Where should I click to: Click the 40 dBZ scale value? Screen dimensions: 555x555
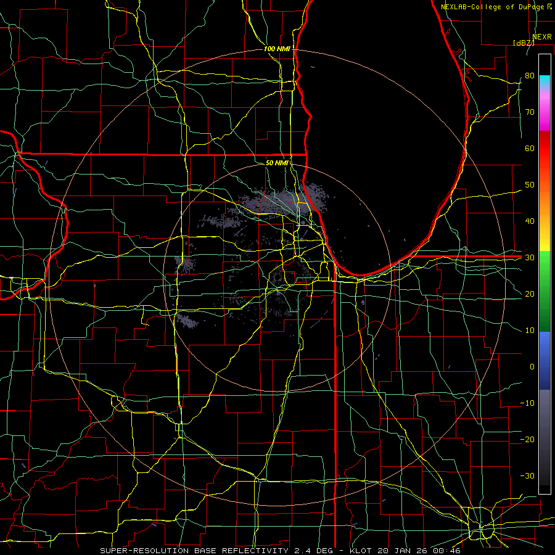click(530, 221)
